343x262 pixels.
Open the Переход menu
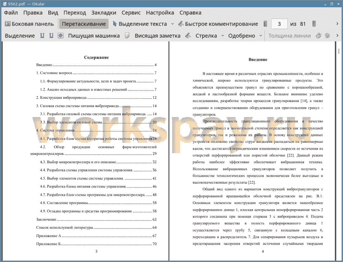pyautogui.click(x=74, y=13)
